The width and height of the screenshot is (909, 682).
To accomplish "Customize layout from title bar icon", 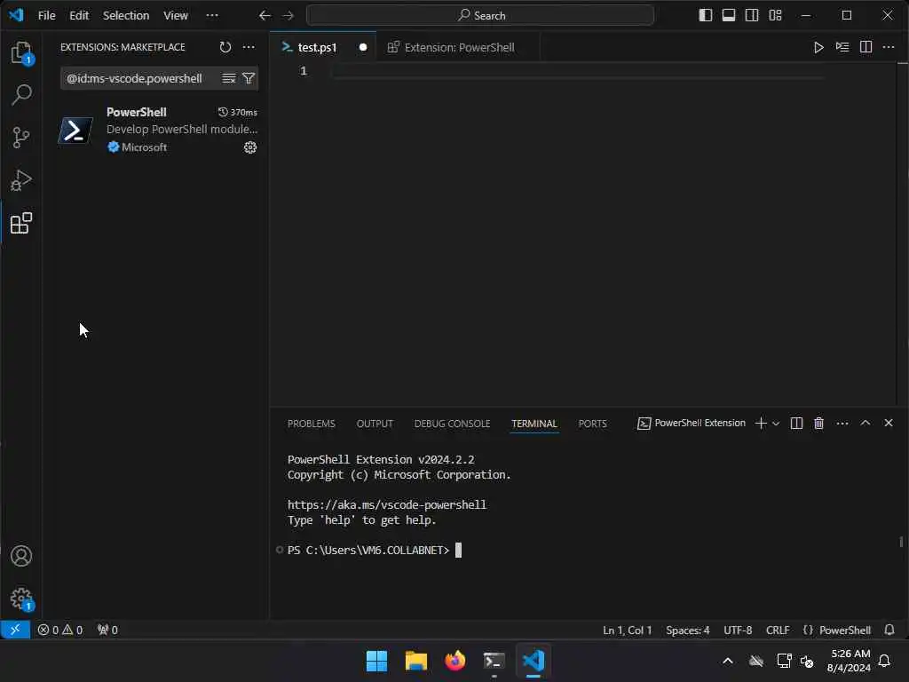I will click(x=775, y=16).
